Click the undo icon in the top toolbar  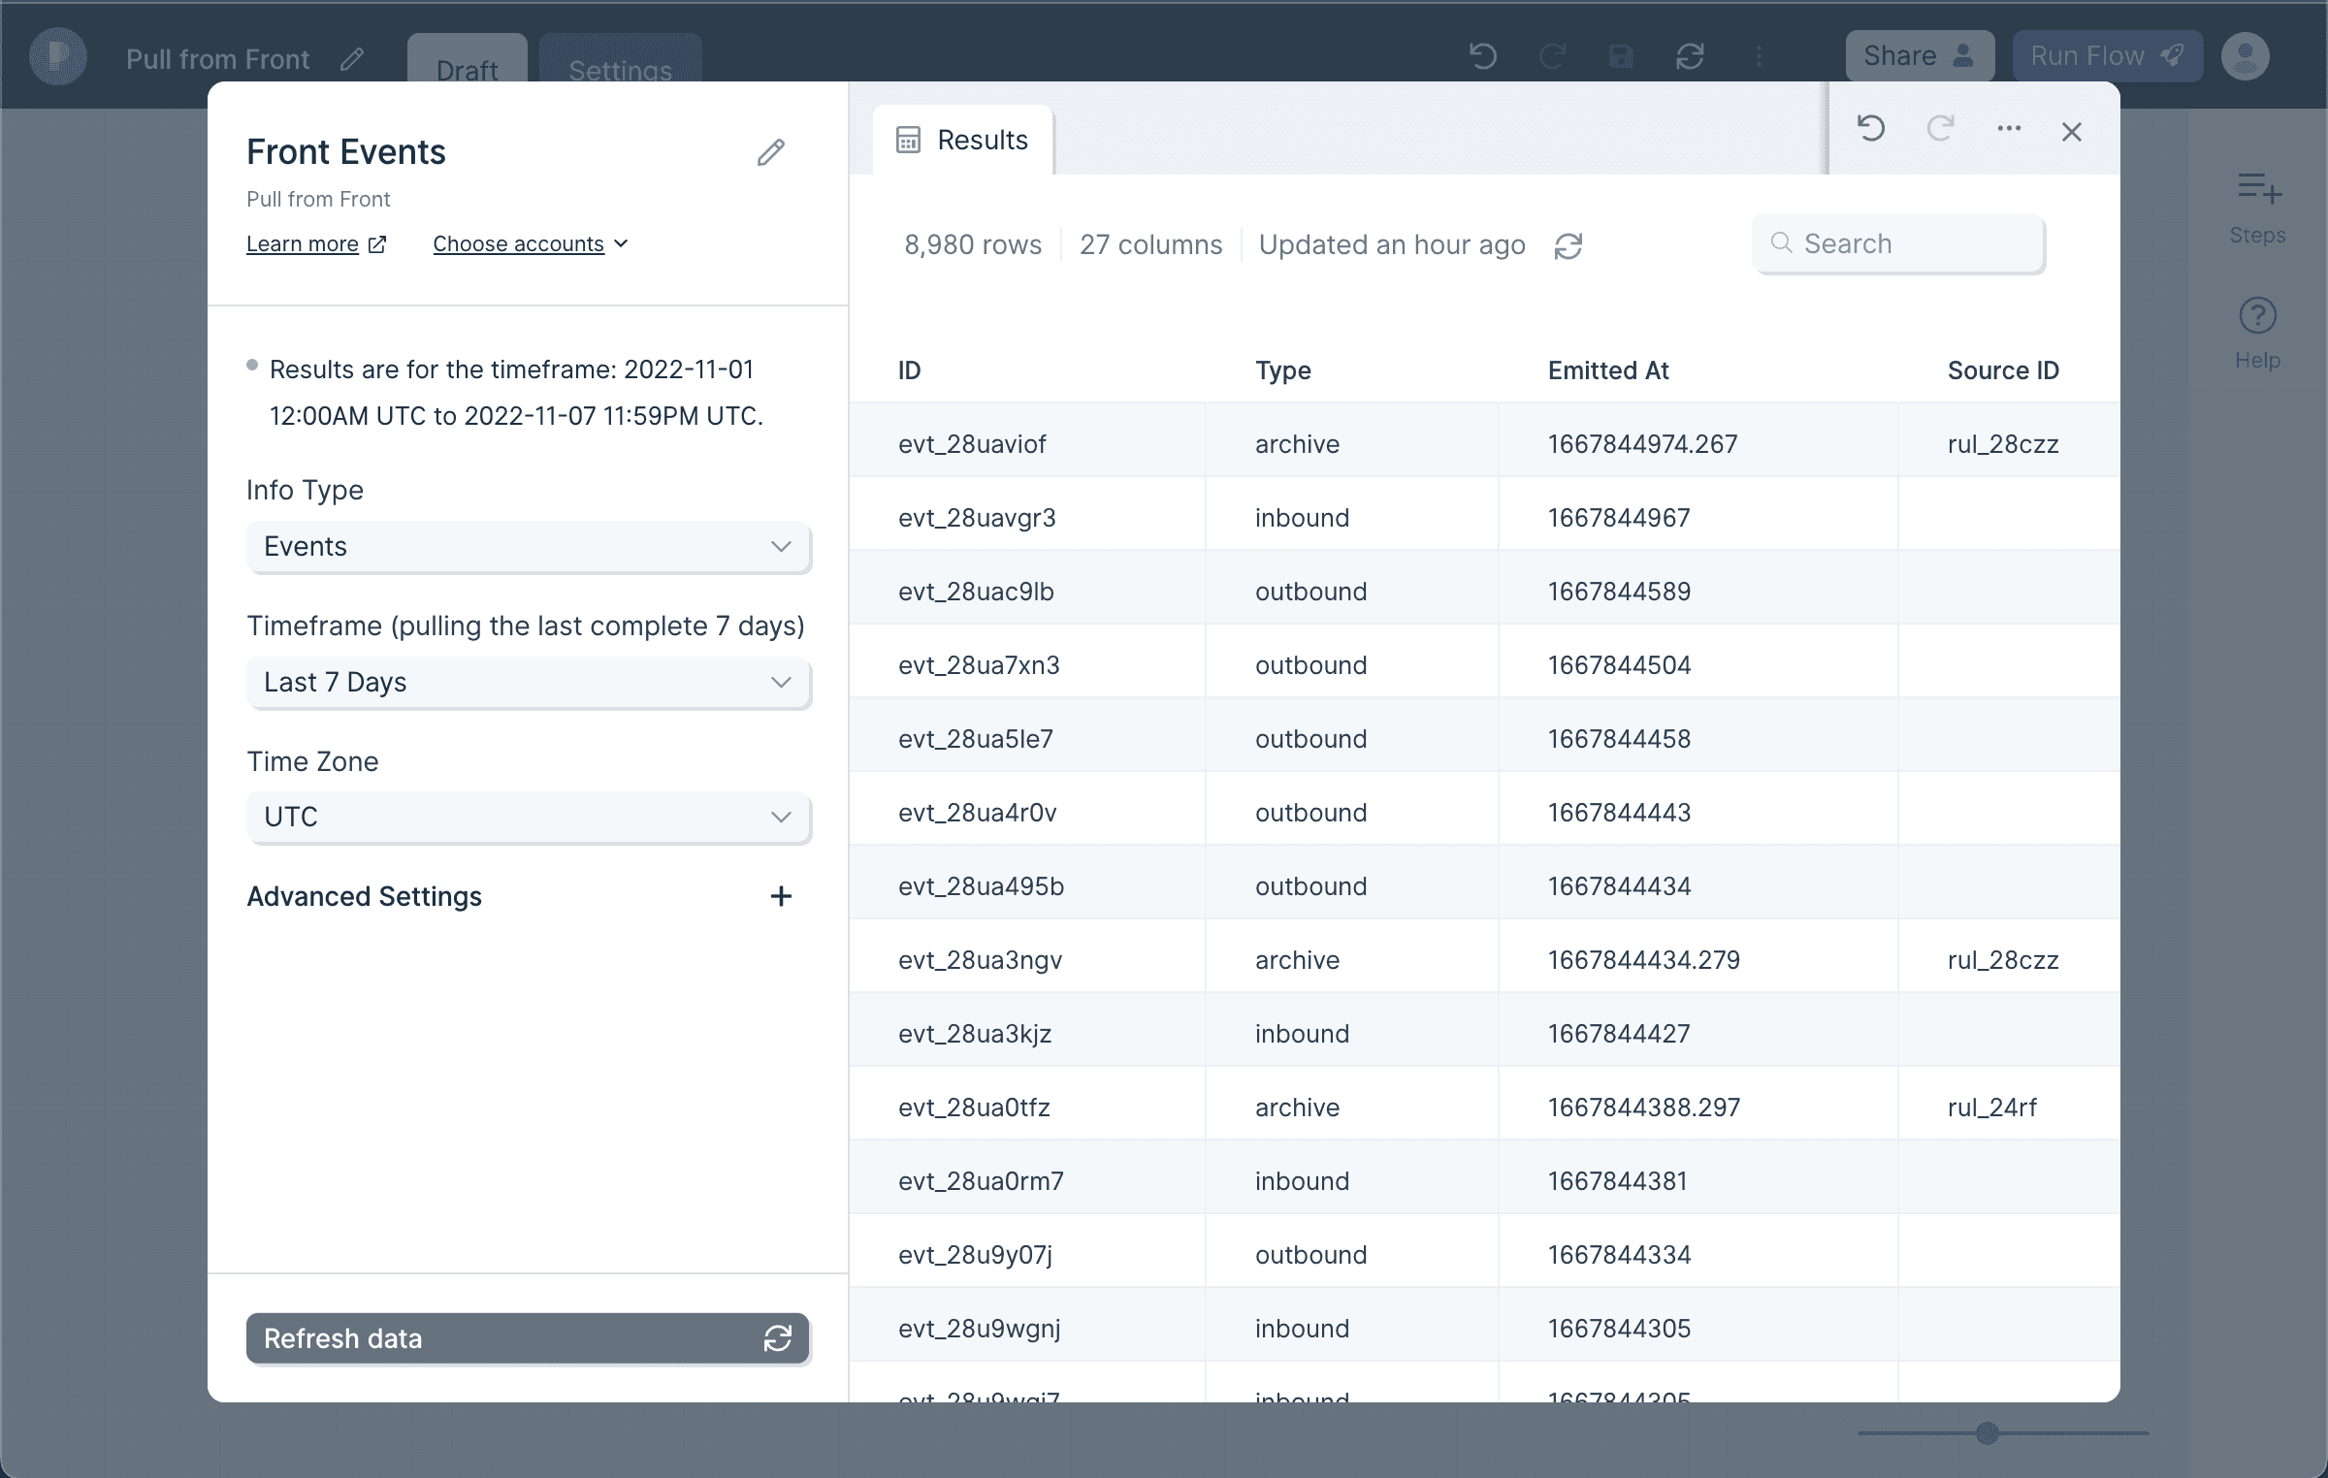[1483, 56]
